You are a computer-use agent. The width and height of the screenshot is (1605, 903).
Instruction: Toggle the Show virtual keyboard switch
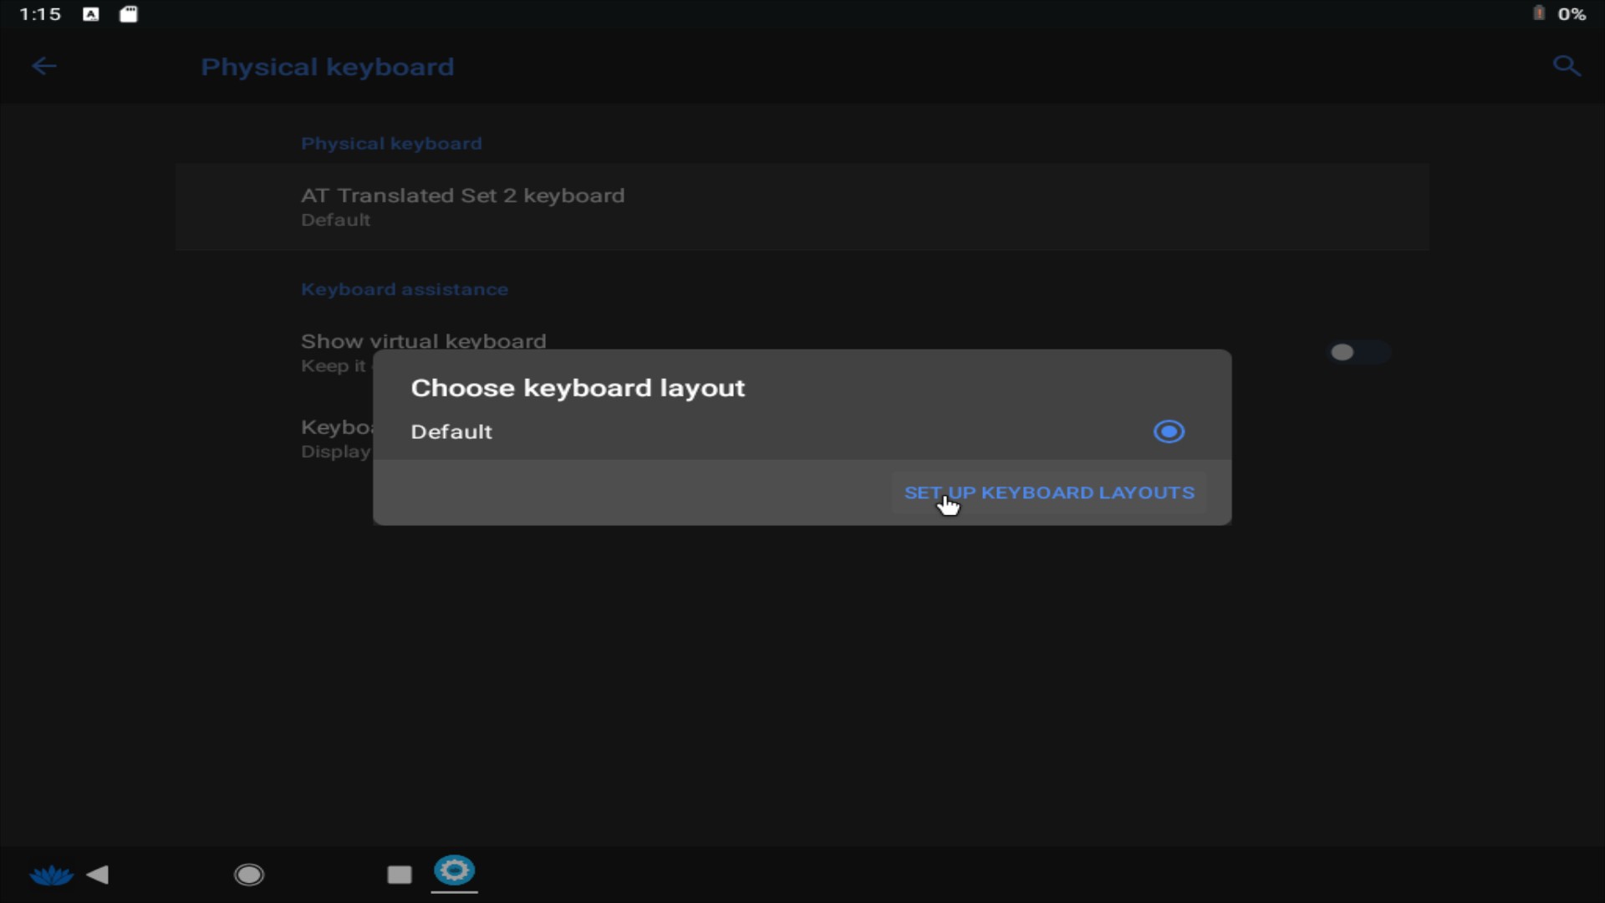1358,353
